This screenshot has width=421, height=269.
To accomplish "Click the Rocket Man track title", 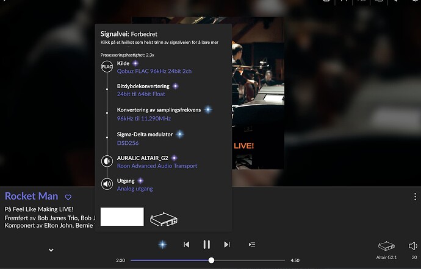I will coord(31,196).
